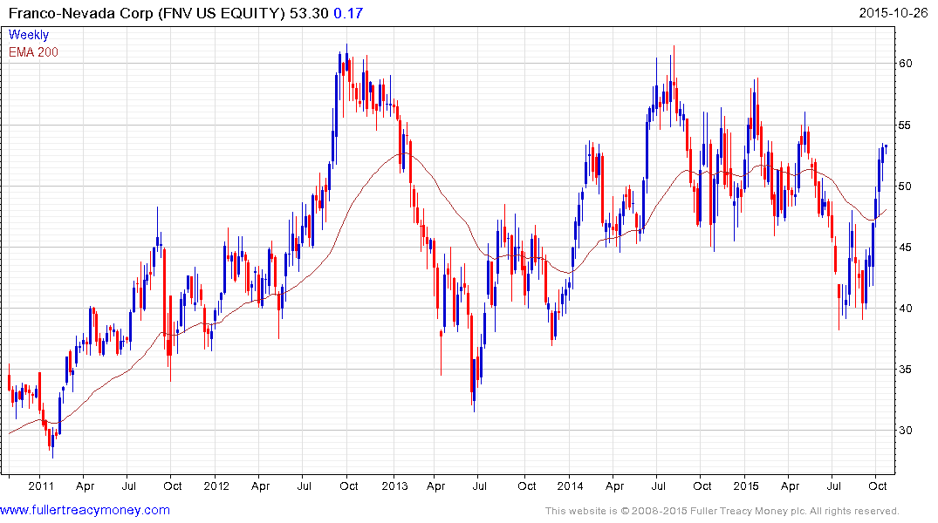Click the Franco-Nevada Corp chart title
Viewport: 938px width, 523px height.
[x=147, y=13]
